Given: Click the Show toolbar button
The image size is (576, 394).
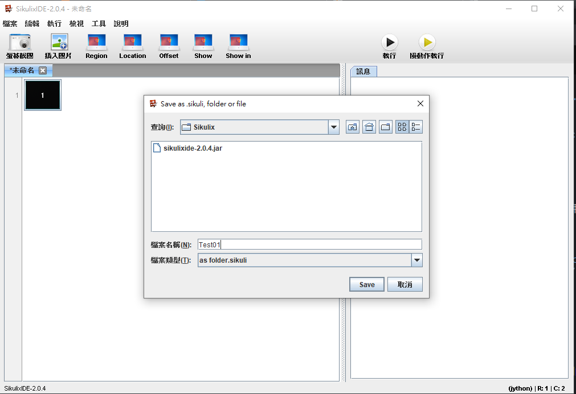Looking at the screenshot, I should 203,46.
